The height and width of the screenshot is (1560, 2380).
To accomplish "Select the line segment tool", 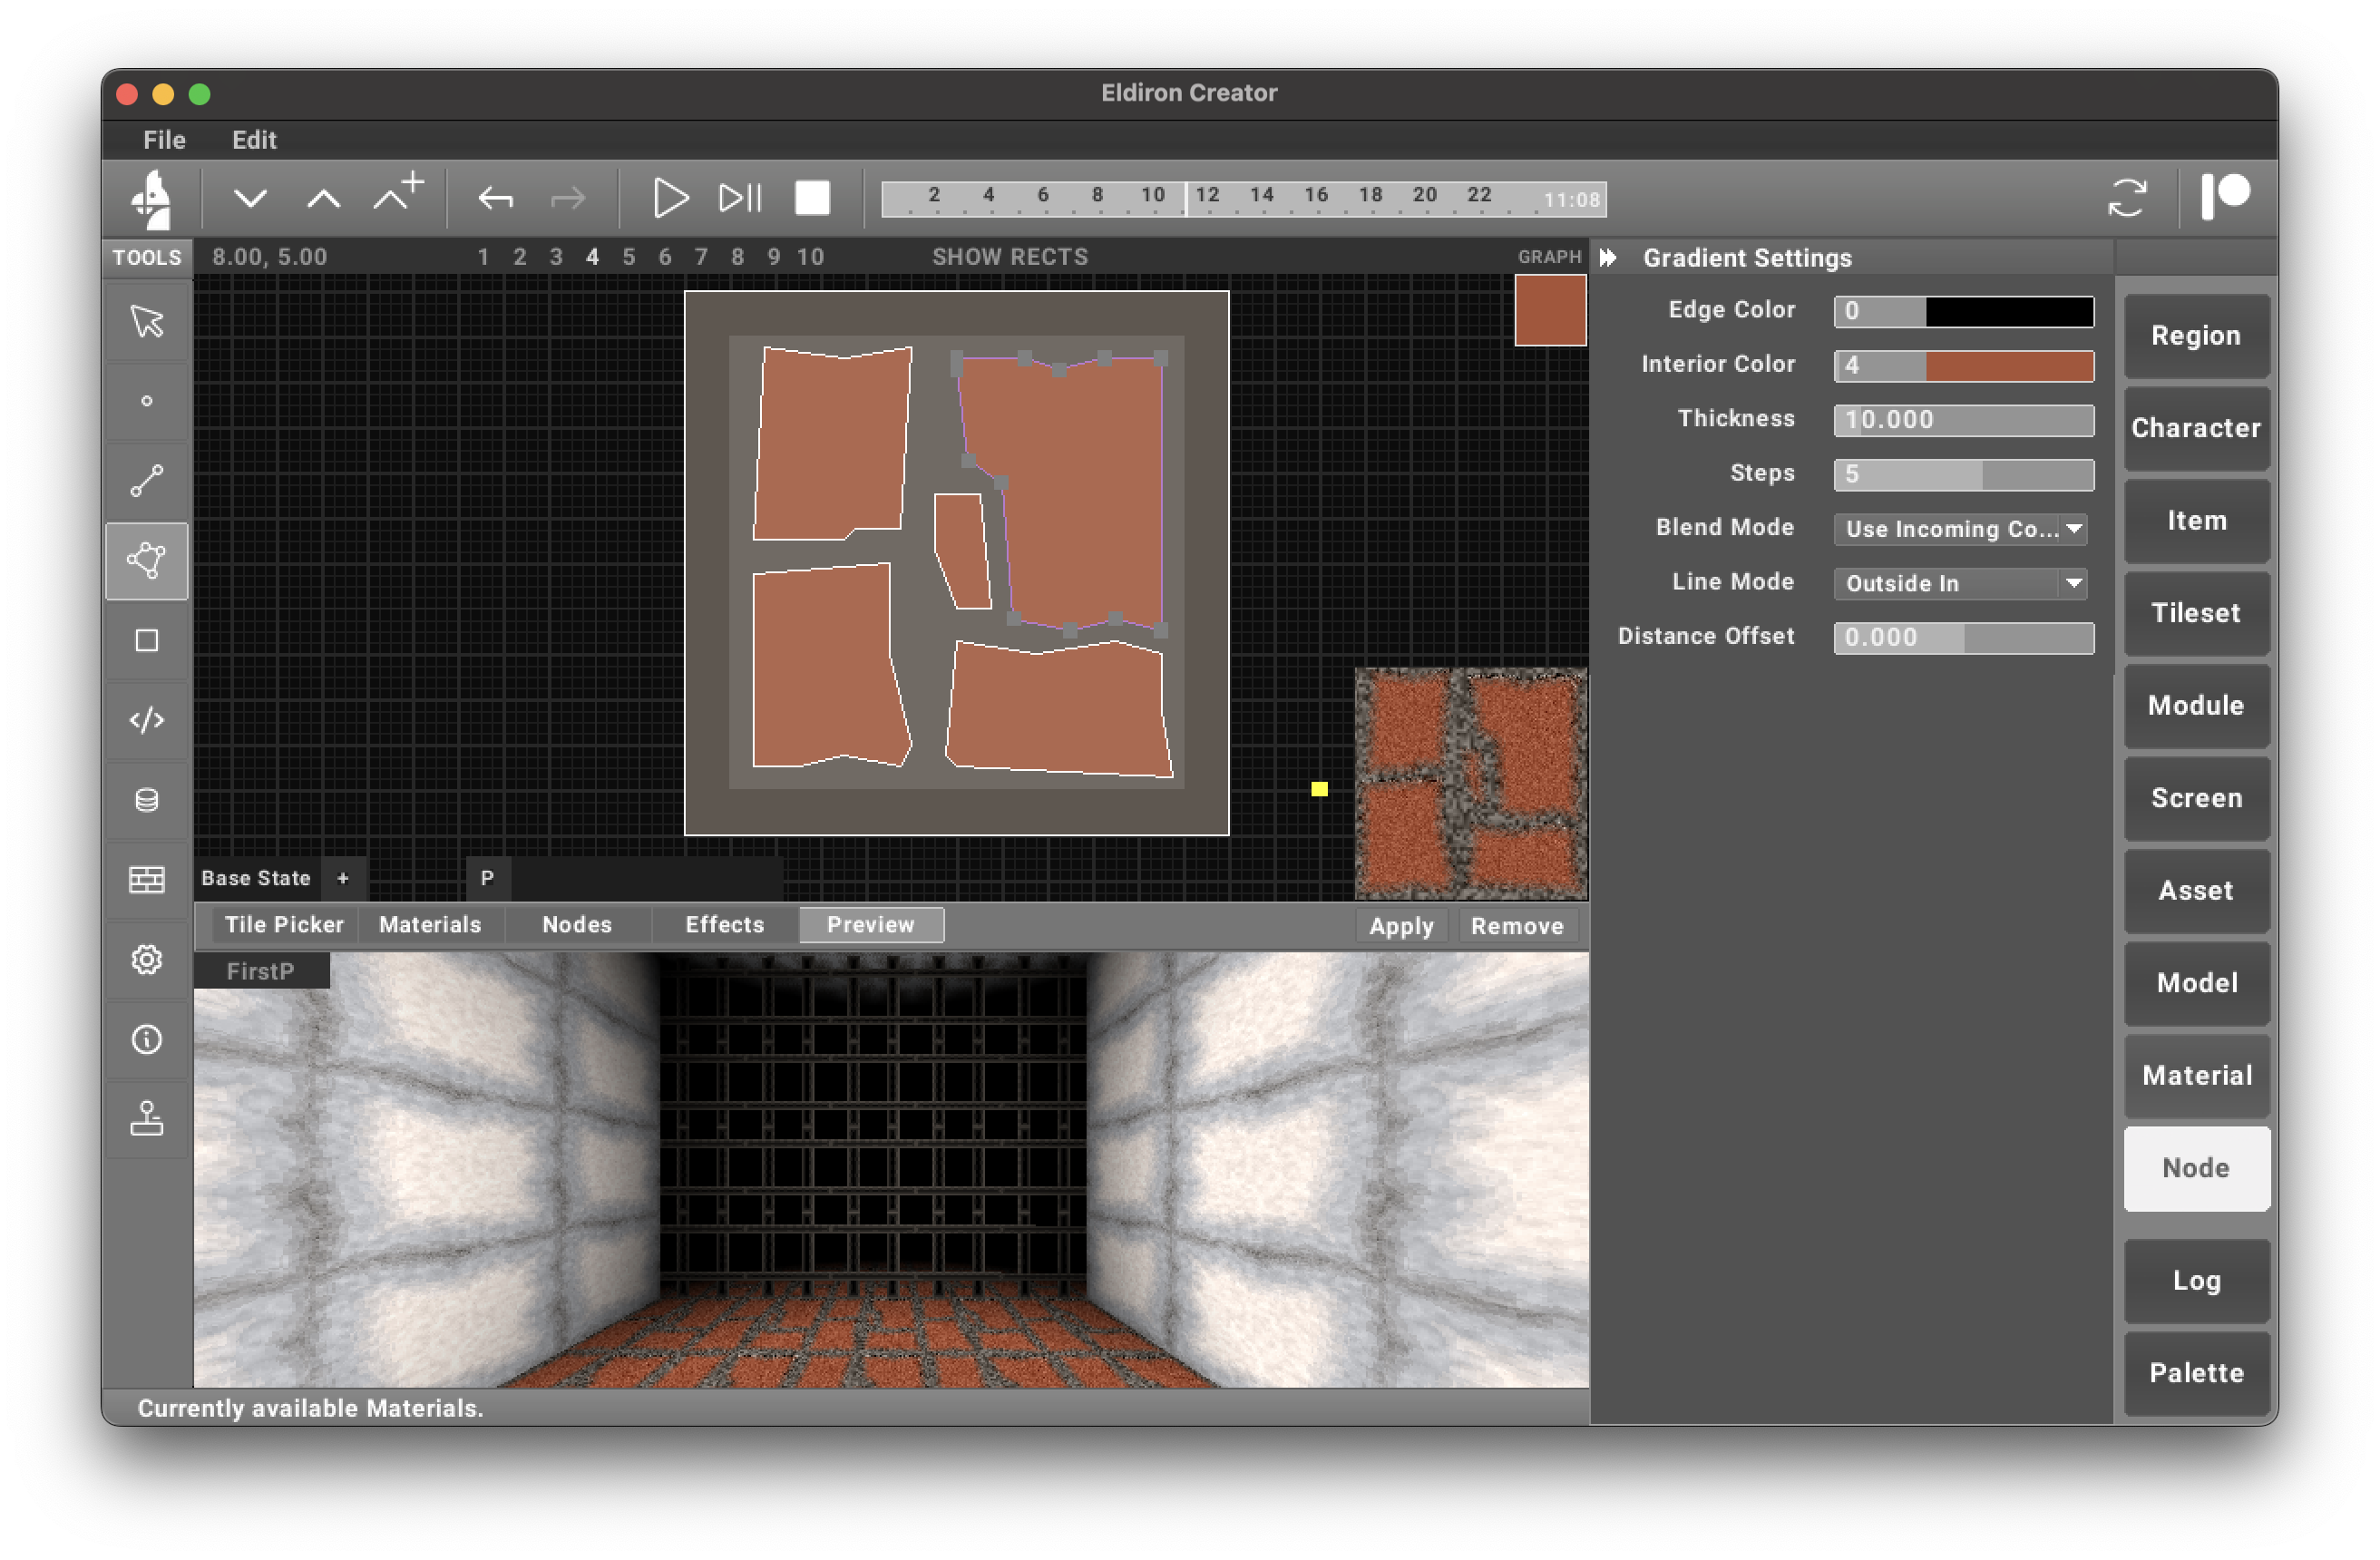I will tap(147, 481).
